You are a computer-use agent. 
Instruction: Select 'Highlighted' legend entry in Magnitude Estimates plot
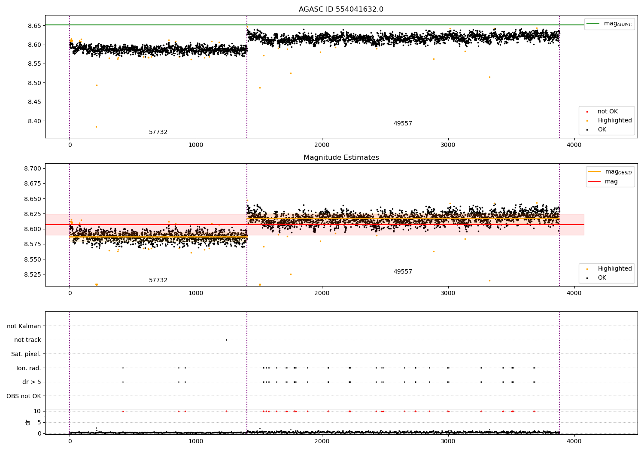click(x=615, y=269)
